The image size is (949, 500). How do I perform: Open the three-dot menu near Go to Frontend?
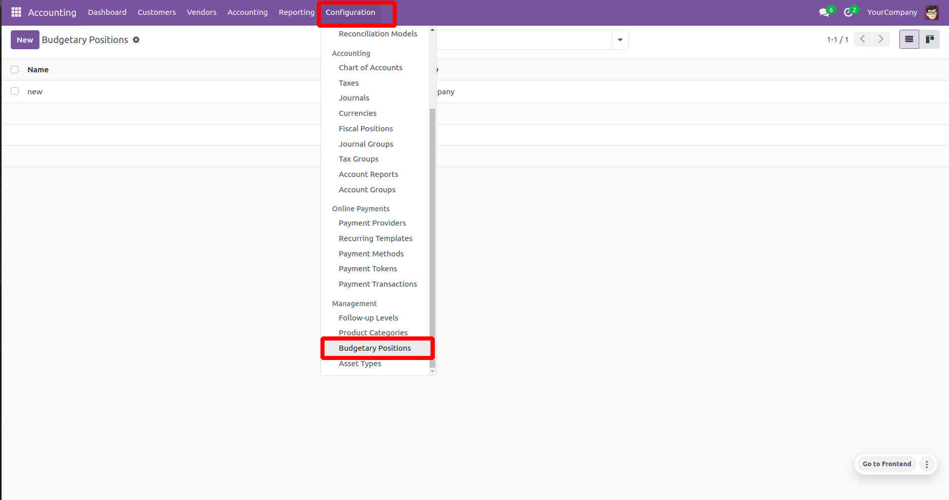pos(926,464)
